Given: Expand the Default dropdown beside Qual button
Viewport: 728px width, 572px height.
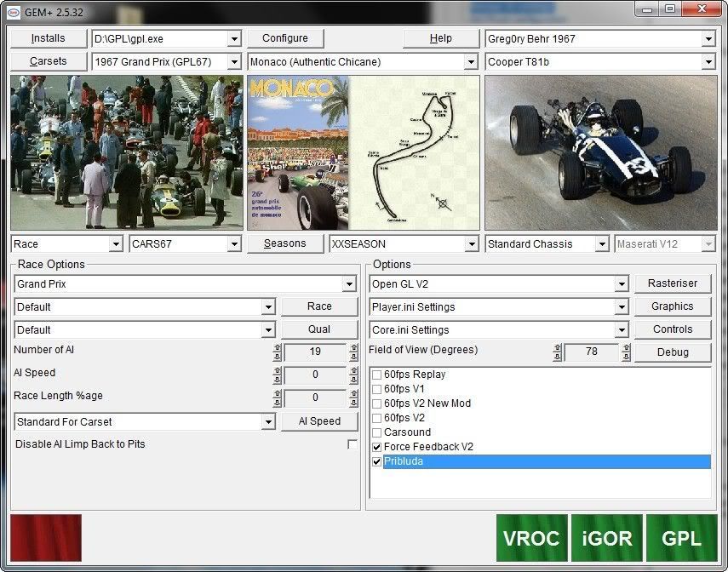Looking at the screenshot, I should [x=268, y=330].
